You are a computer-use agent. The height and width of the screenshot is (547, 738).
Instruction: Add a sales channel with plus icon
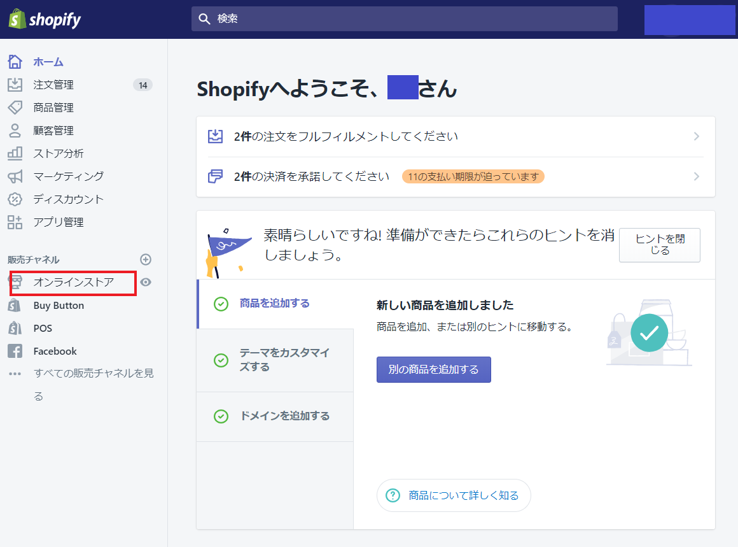click(146, 260)
